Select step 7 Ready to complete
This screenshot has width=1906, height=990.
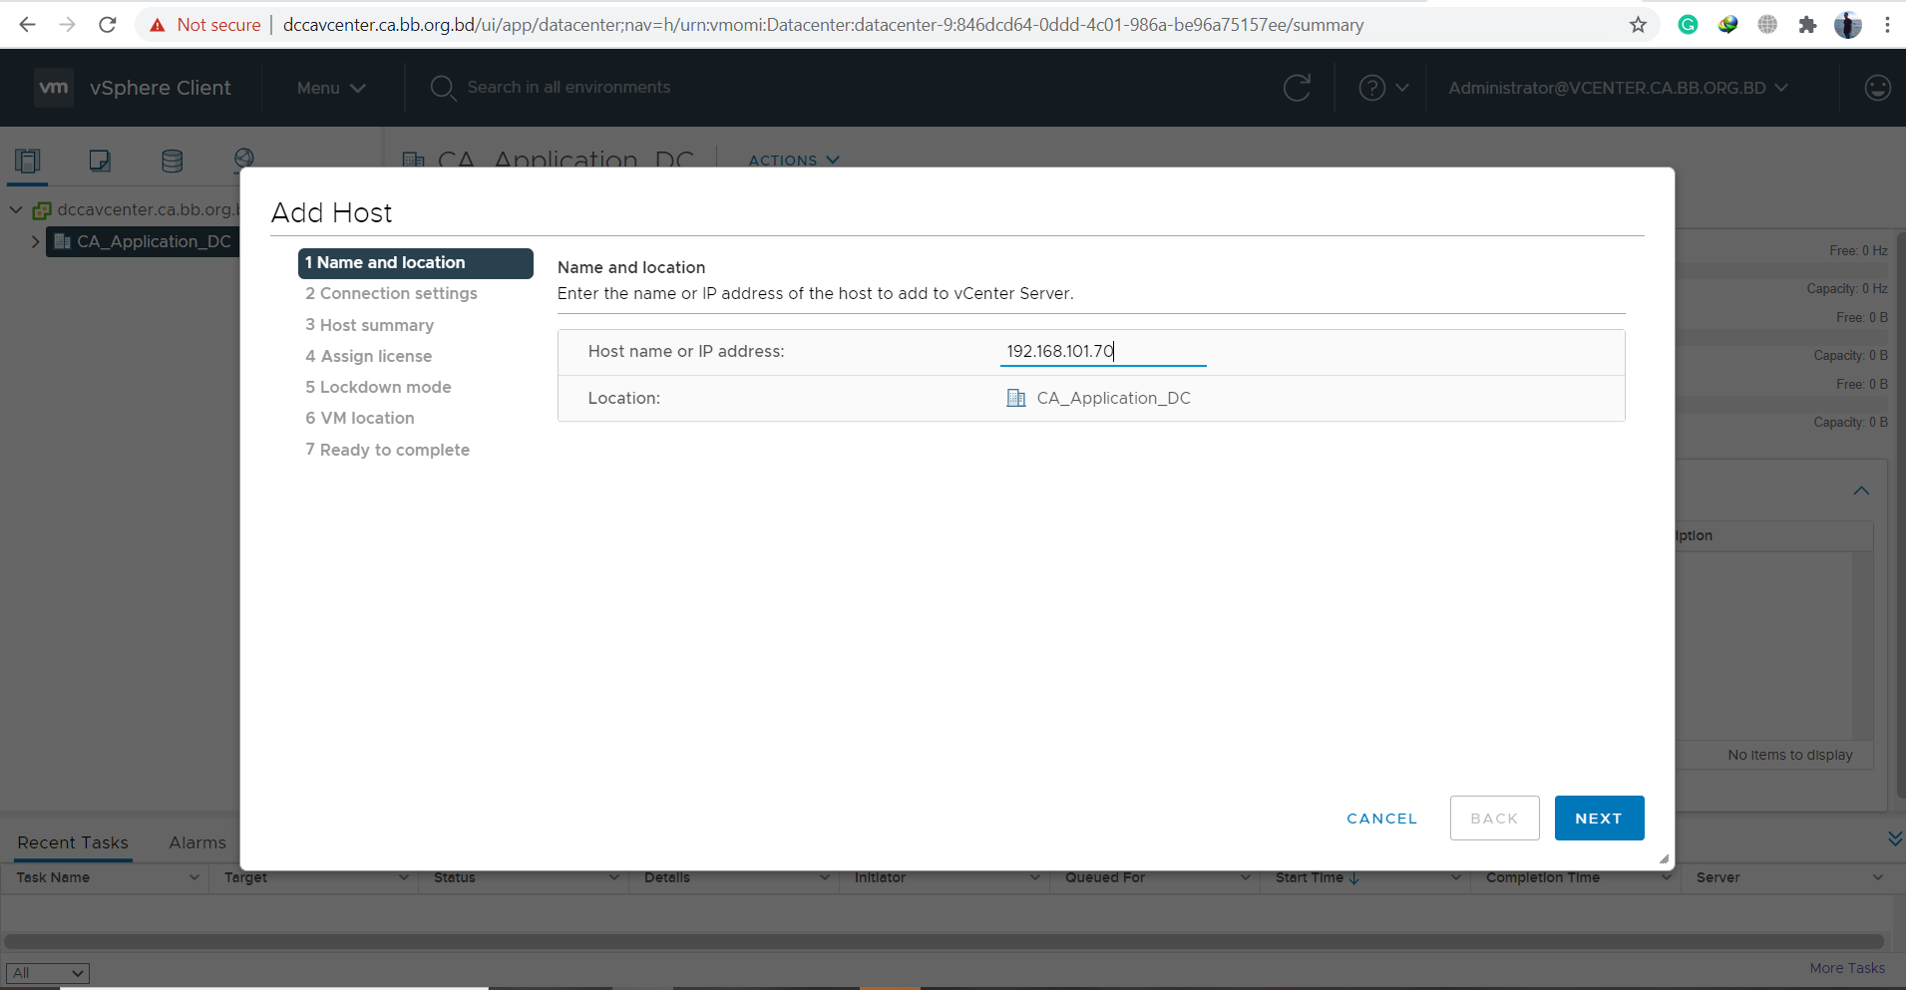(387, 450)
